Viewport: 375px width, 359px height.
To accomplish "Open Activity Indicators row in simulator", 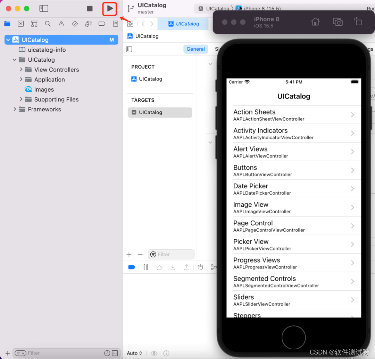I will coord(294,133).
